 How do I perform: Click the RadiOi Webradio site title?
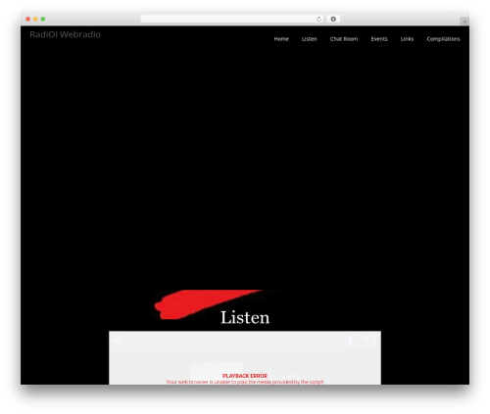pyautogui.click(x=66, y=34)
